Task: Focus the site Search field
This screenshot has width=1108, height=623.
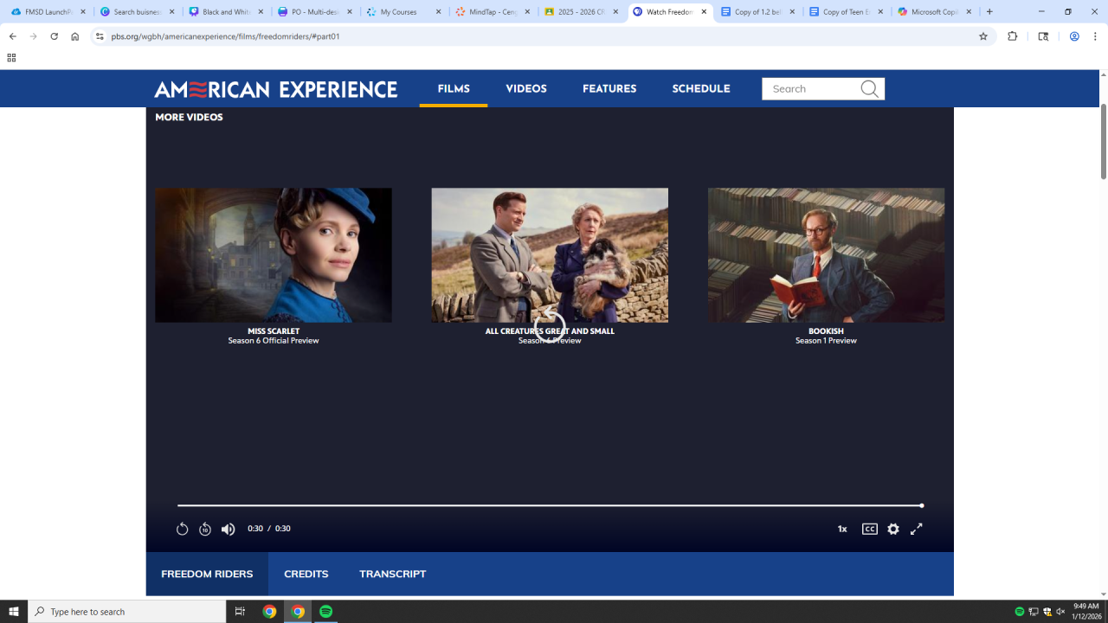Action: [x=810, y=88]
